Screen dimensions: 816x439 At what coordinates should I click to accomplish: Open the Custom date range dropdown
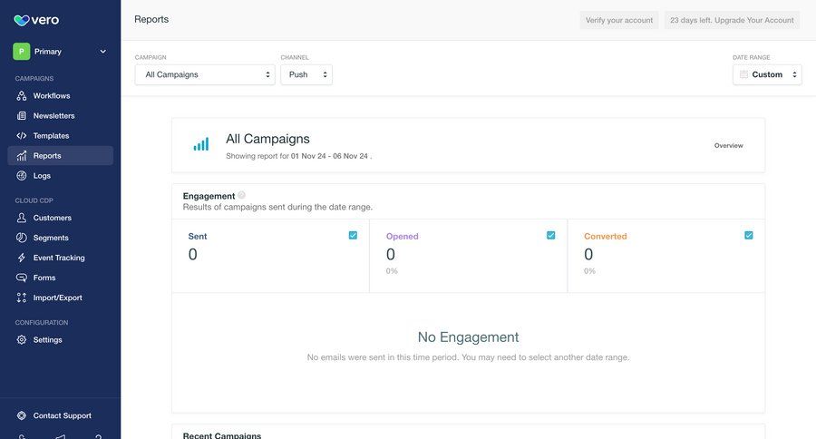point(767,74)
